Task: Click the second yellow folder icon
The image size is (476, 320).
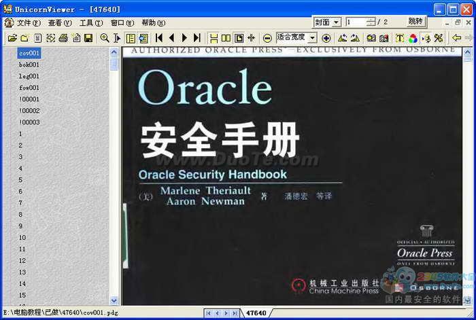Action: [24, 38]
